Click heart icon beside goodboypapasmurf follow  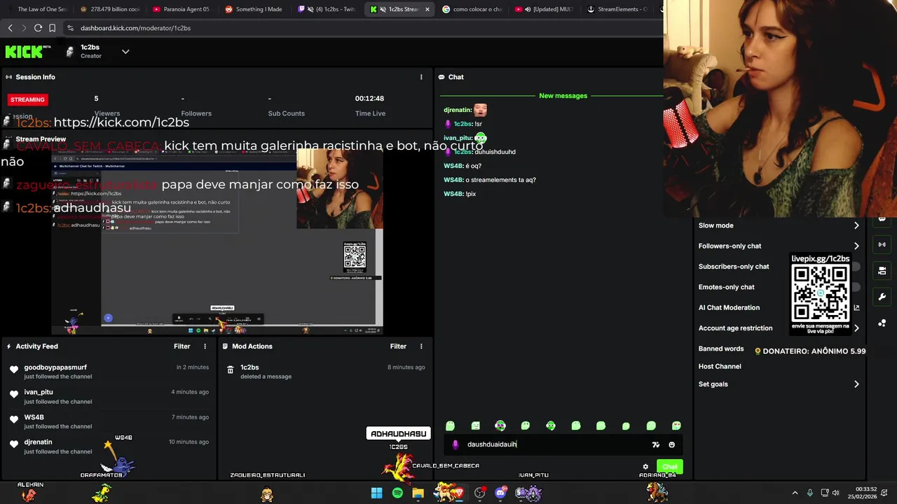click(14, 370)
